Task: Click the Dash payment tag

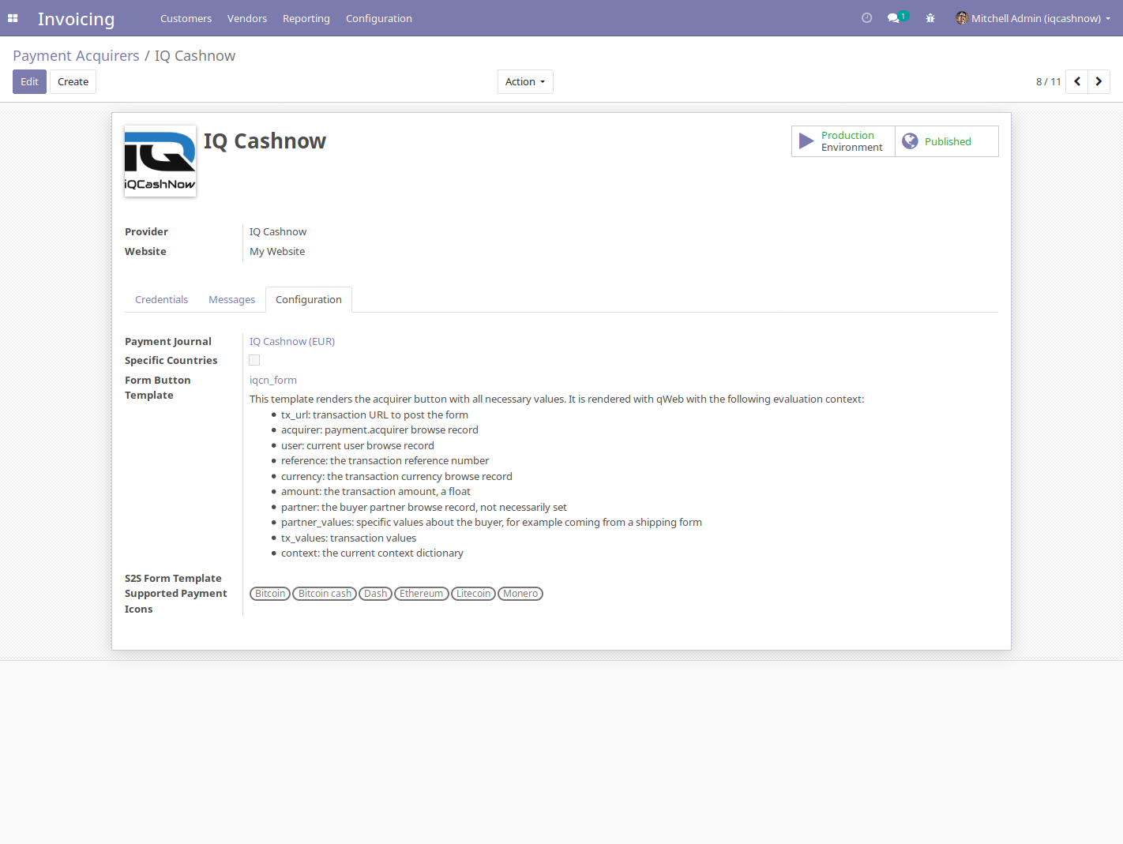Action: (x=375, y=594)
